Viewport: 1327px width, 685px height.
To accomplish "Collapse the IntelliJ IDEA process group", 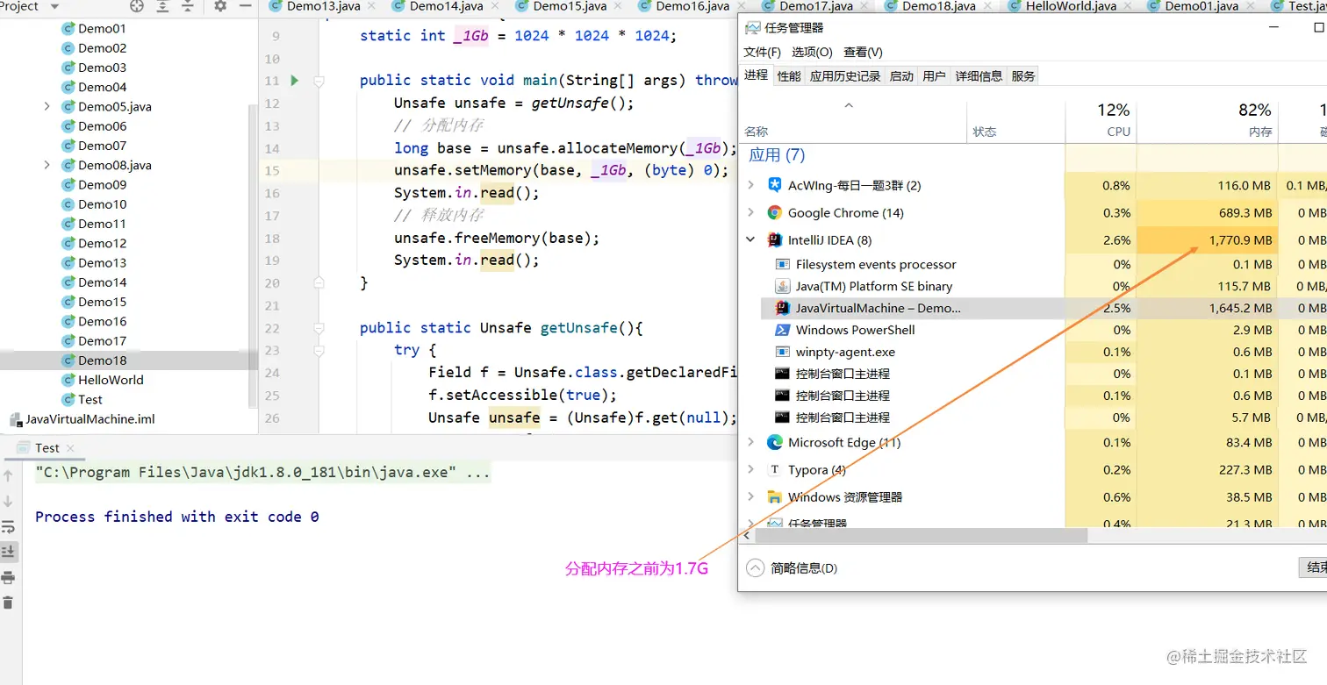I will tap(750, 239).
